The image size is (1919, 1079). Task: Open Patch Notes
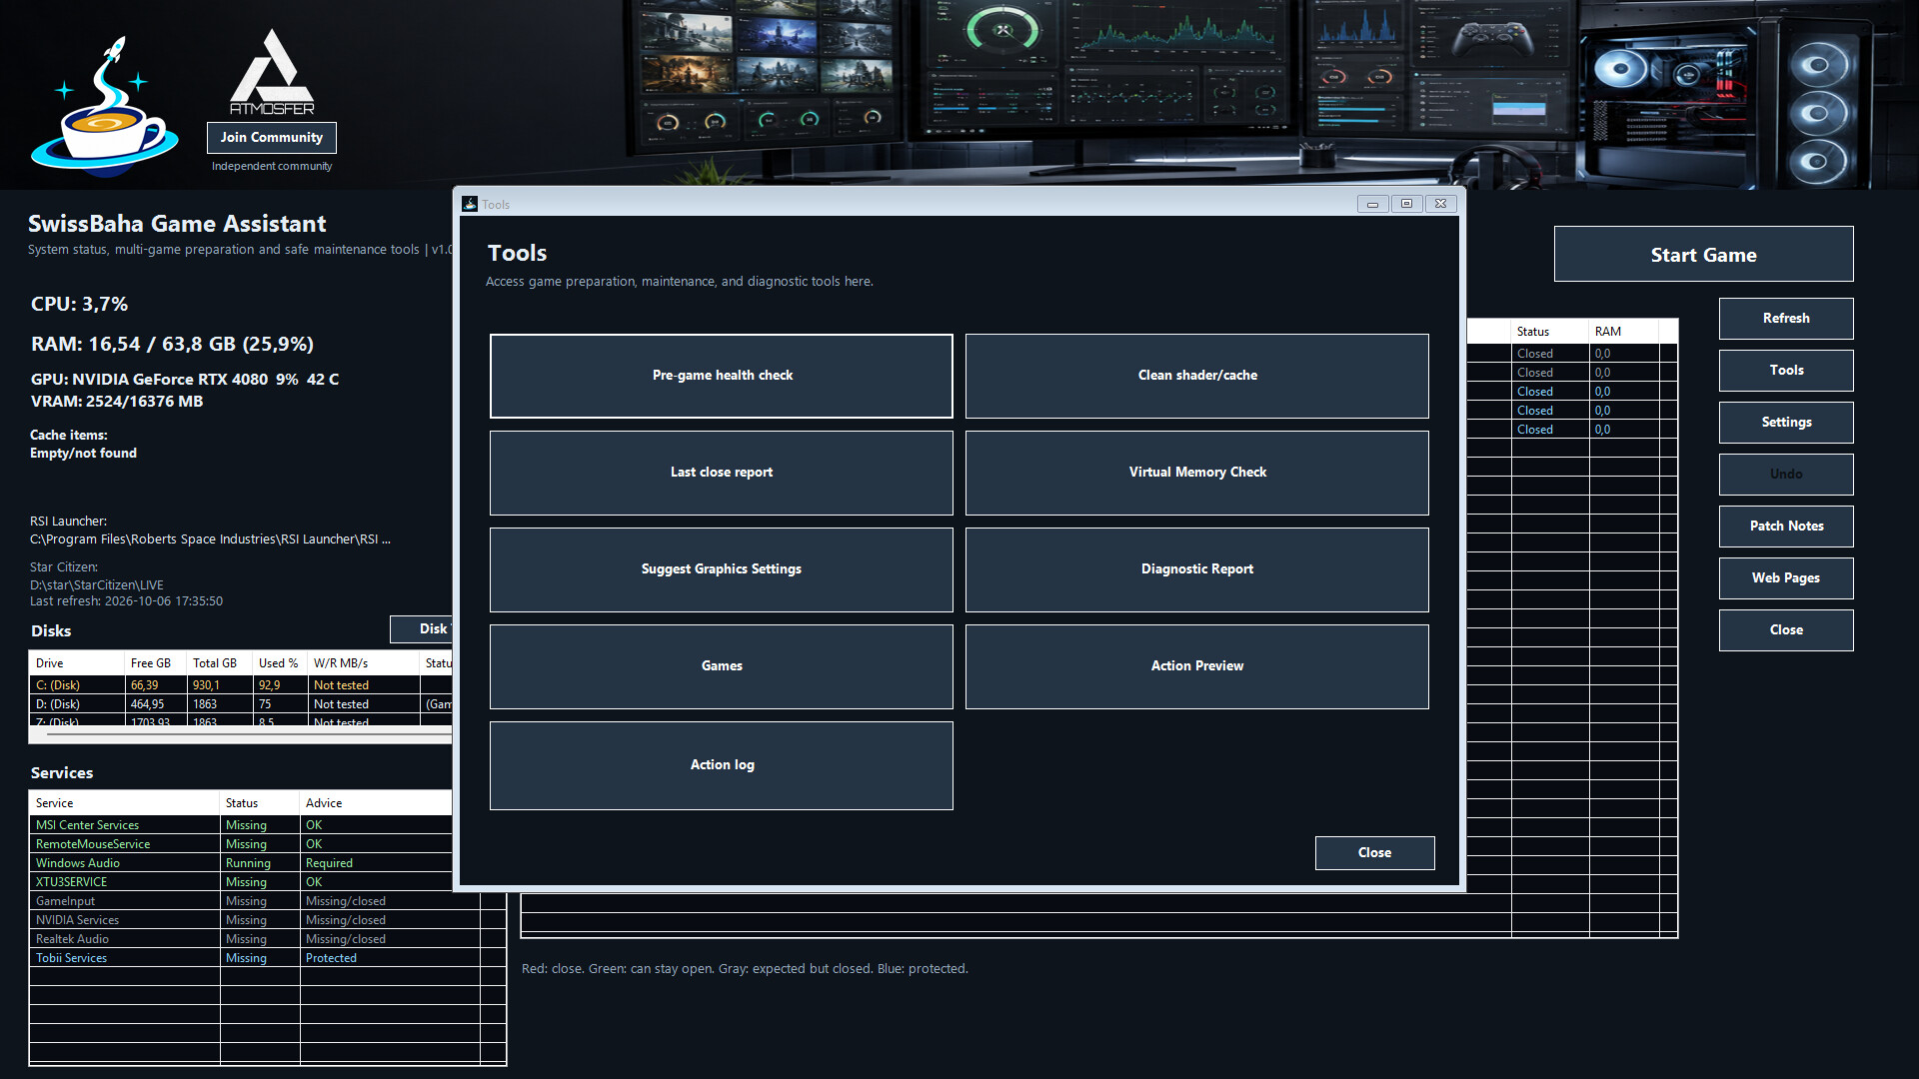1786,527
